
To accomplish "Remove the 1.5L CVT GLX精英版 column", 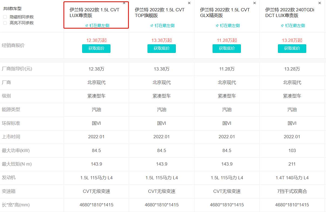I will point(254,3).
